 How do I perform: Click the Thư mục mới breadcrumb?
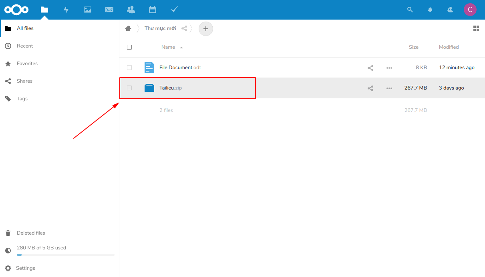click(x=160, y=28)
